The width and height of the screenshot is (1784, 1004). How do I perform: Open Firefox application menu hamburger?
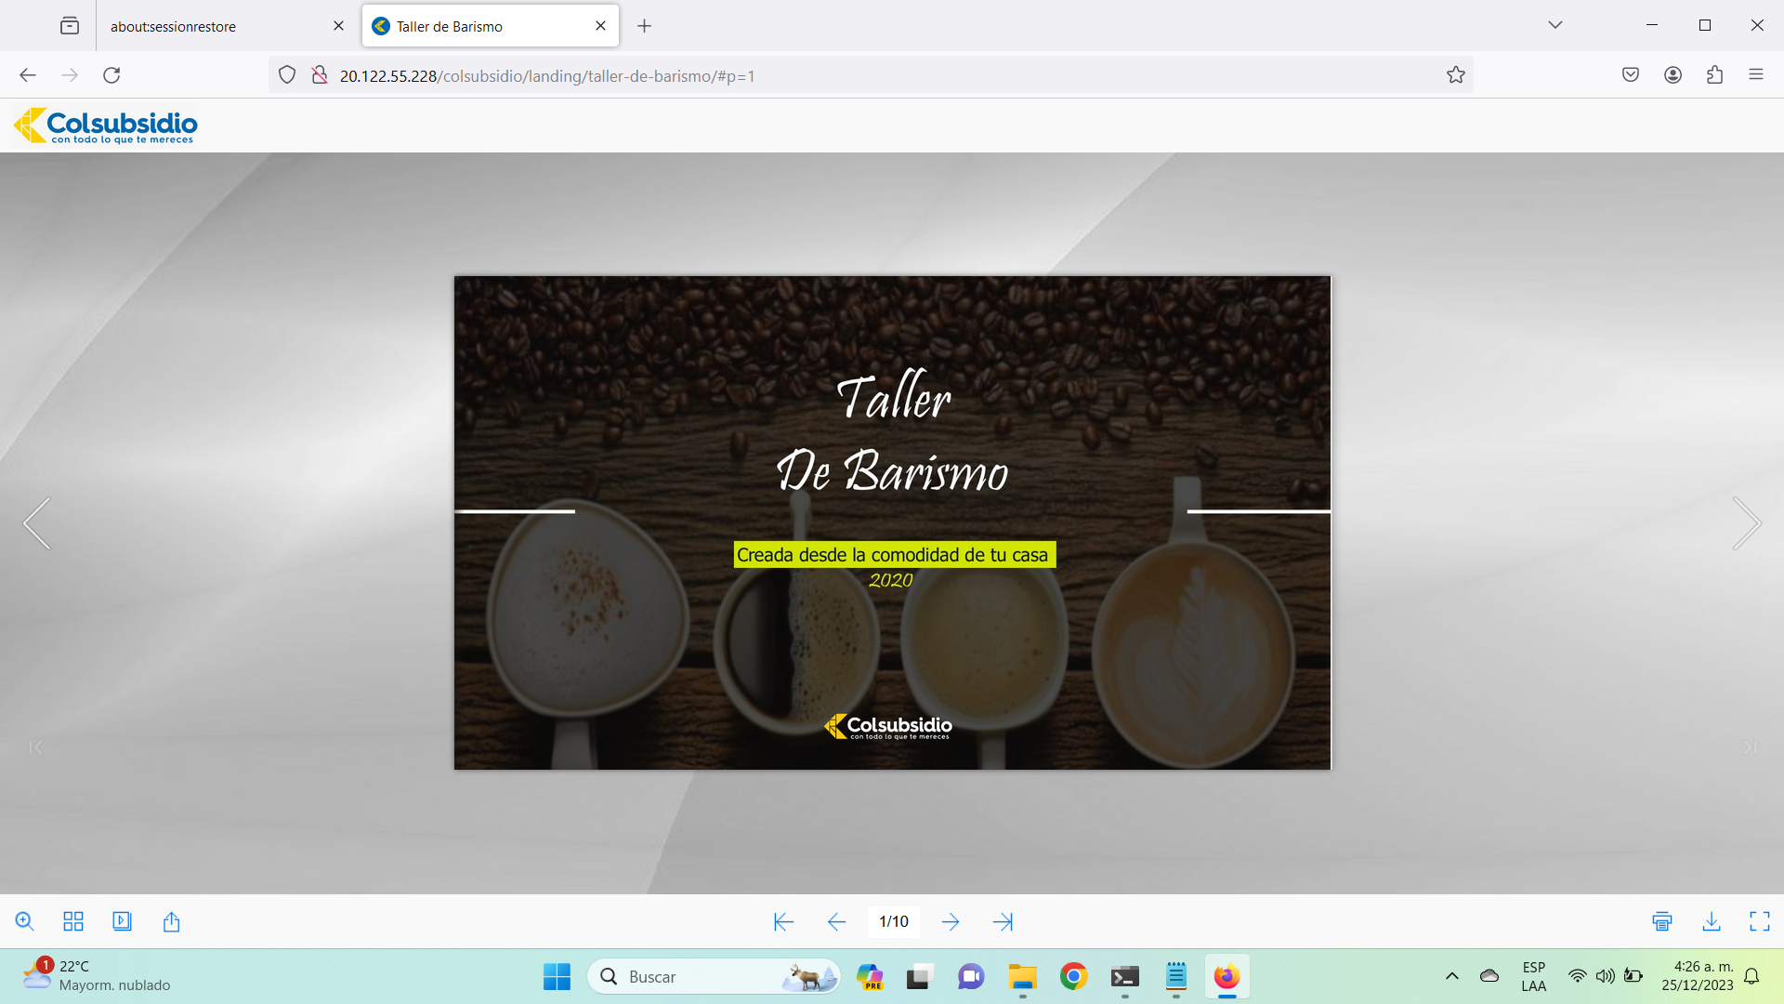(1756, 75)
